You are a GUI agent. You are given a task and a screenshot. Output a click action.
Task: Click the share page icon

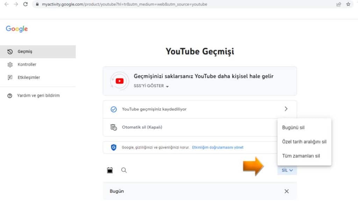pyautogui.click(x=338, y=4)
